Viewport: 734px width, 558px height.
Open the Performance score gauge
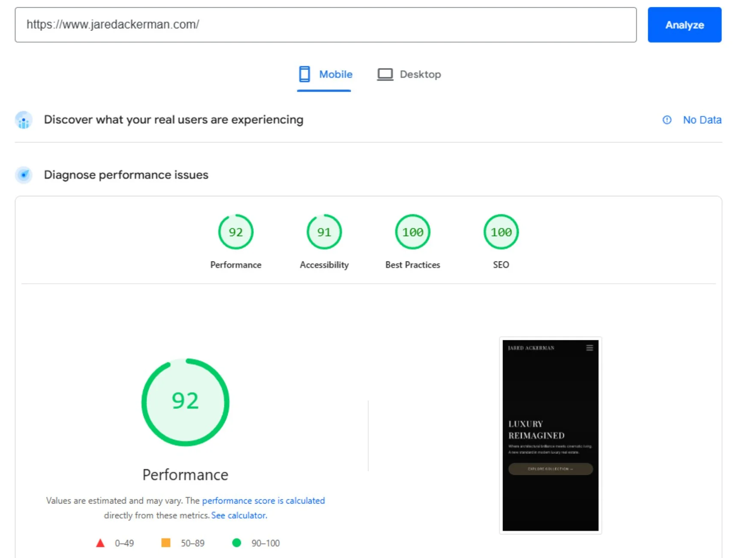pos(236,232)
